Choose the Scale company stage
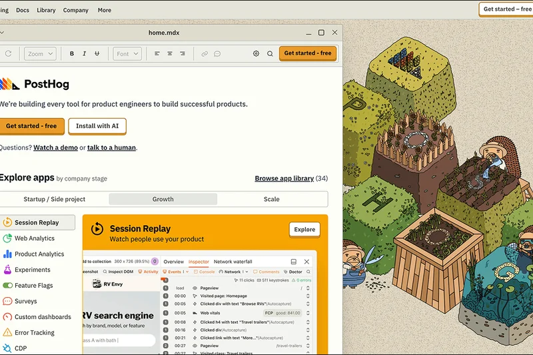533x355 pixels. (271, 199)
